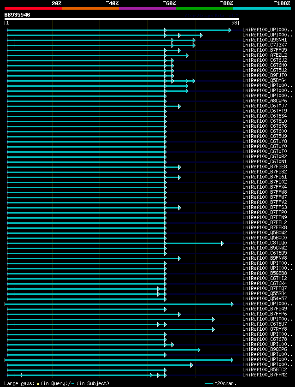Select hit label UniRef100_B7FFS3
The image size is (295, 387).
click(265, 207)
